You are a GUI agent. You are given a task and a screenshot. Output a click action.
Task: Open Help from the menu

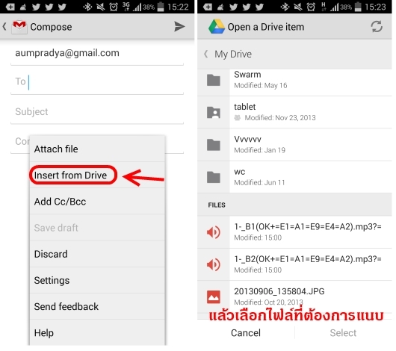click(x=97, y=332)
